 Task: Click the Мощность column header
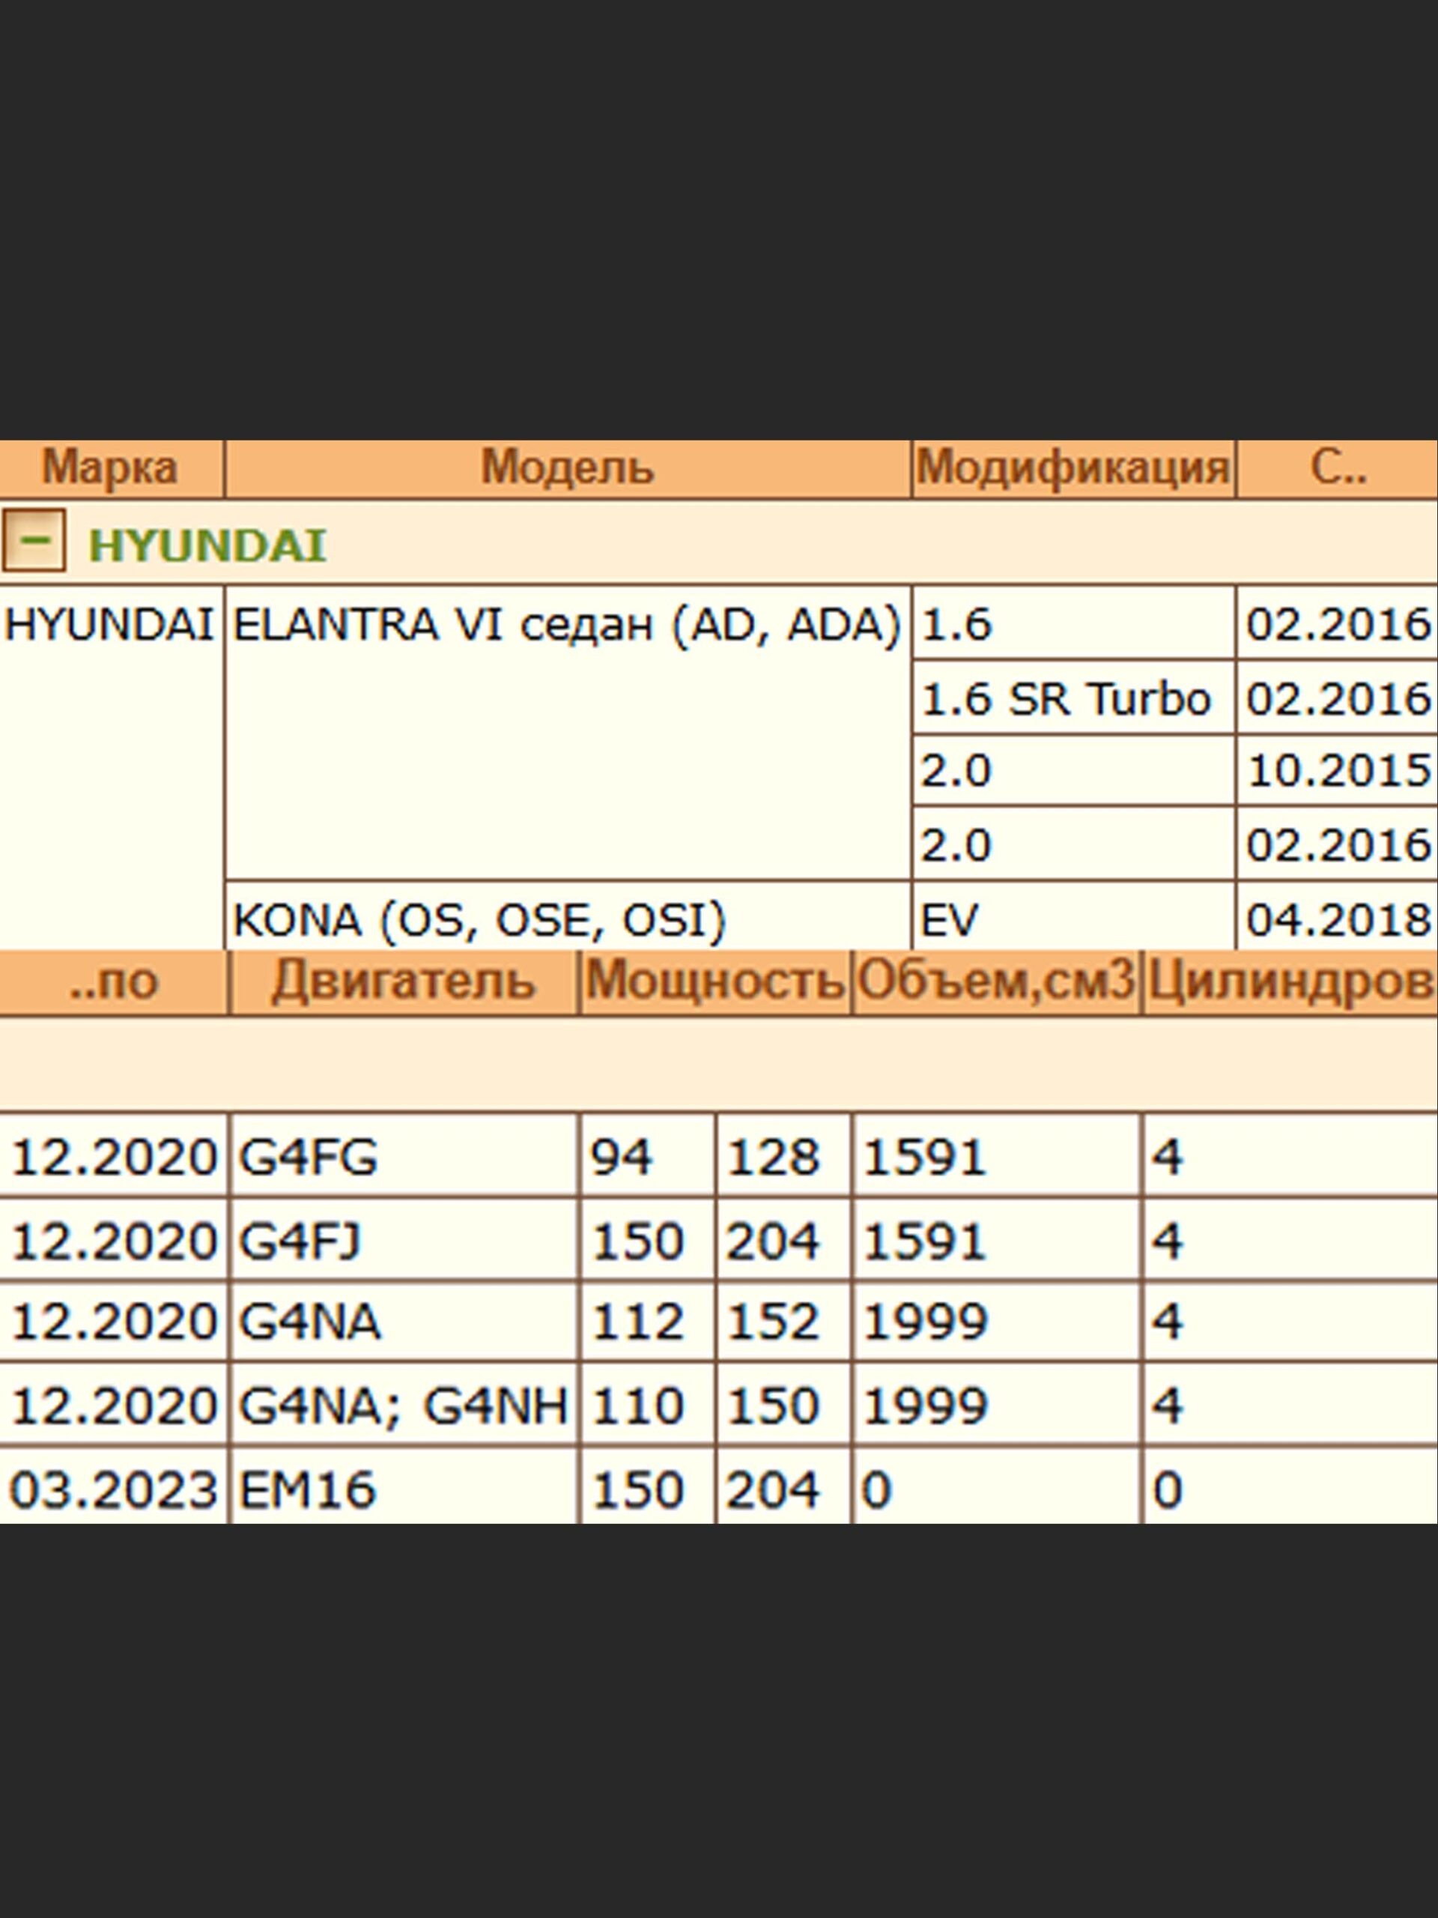tap(715, 981)
